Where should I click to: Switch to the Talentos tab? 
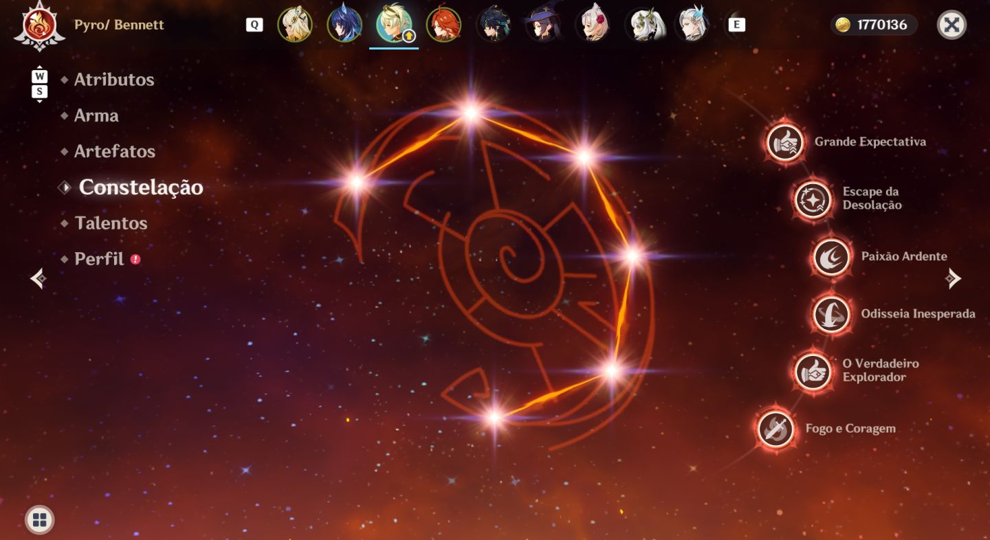point(111,223)
